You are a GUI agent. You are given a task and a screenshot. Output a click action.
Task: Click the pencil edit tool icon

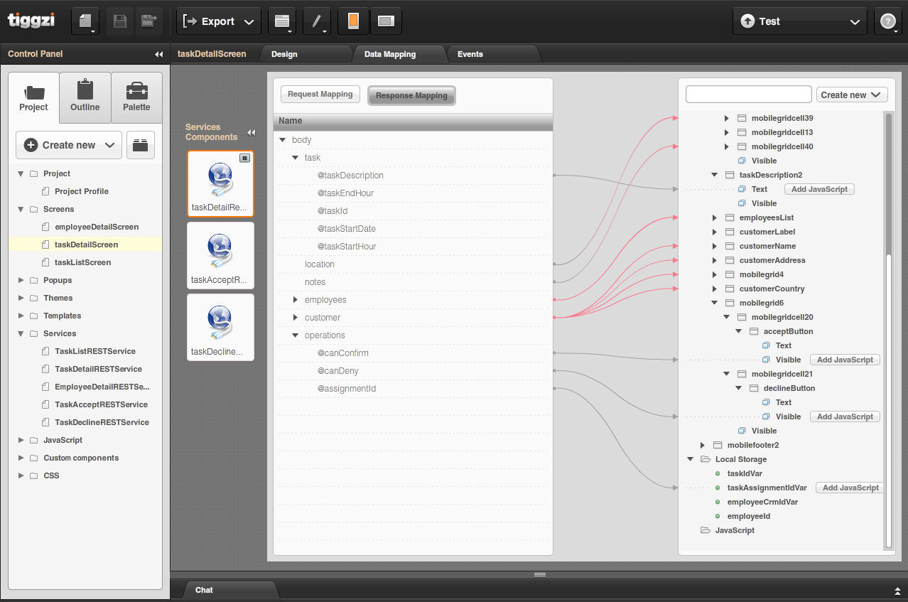(317, 21)
